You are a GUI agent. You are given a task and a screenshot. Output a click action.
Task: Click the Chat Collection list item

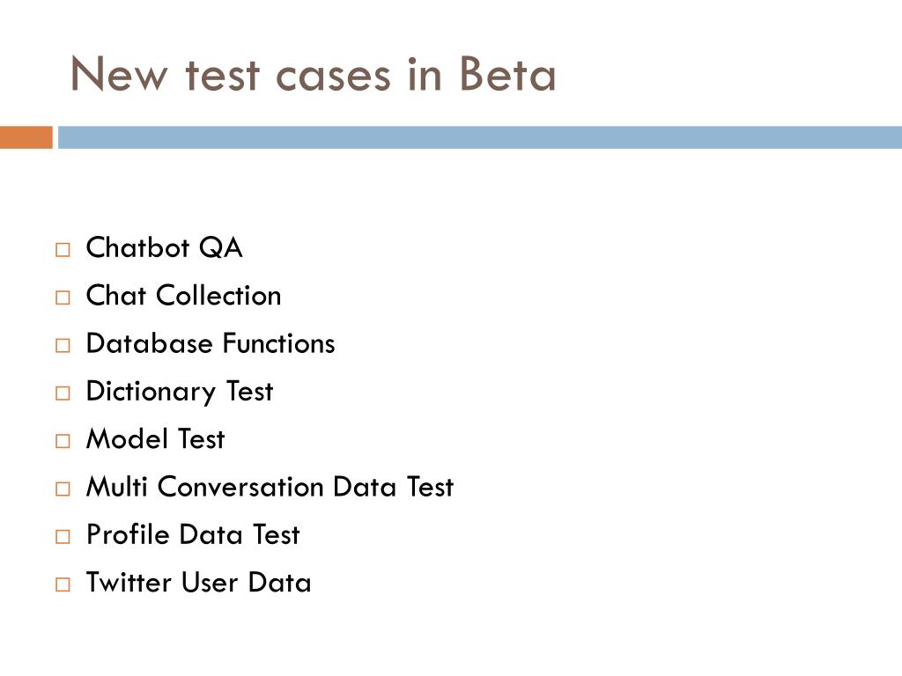pos(183,295)
